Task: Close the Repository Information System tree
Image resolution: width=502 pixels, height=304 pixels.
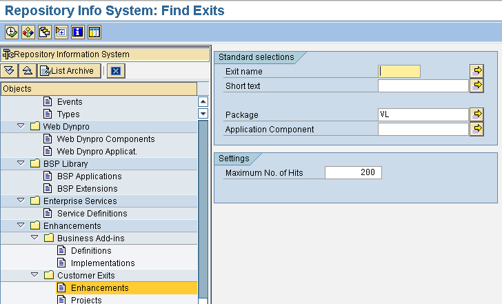Action: click(x=115, y=70)
